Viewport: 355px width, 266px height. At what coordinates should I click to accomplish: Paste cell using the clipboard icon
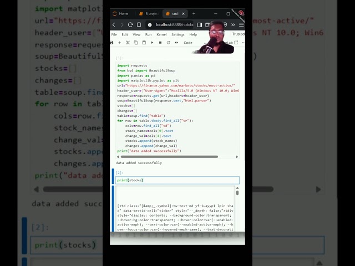pyautogui.click(x=144, y=43)
